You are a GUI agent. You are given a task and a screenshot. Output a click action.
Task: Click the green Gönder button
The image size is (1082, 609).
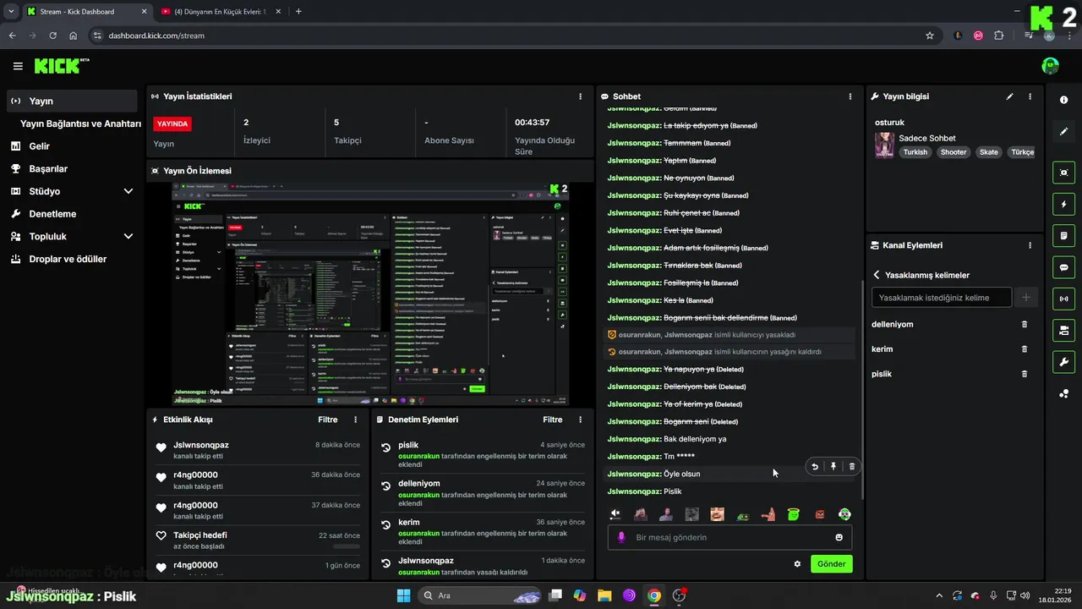[832, 563]
